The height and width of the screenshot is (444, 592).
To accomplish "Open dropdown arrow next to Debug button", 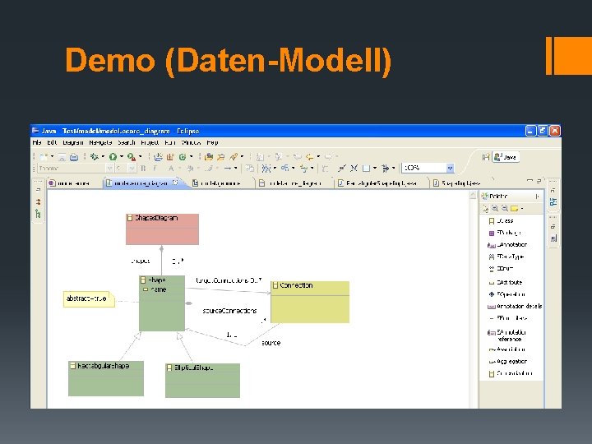I will click(x=103, y=157).
